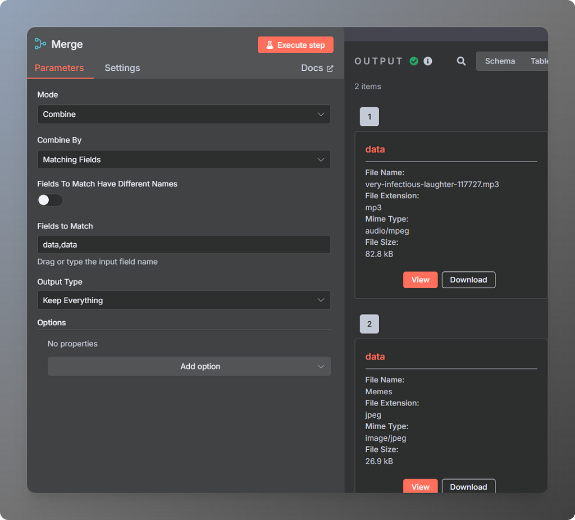
Task: Click the Execute step button
Action: [295, 44]
